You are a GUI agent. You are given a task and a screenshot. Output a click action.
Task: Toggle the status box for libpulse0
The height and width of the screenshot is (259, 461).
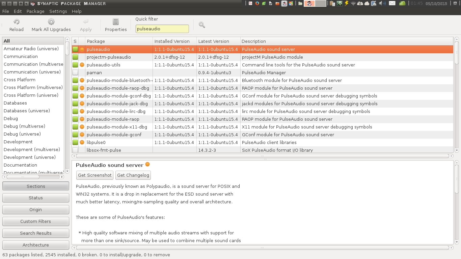(x=75, y=142)
